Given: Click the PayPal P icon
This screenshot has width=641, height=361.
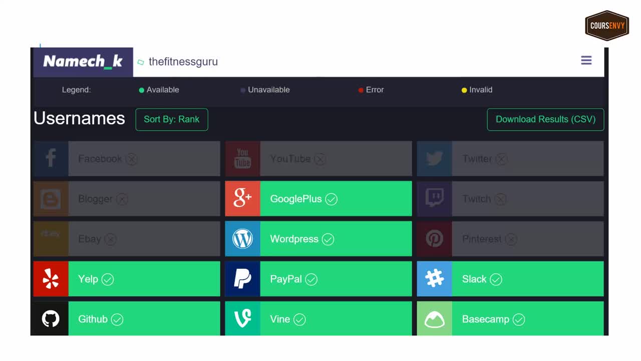Looking at the screenshot, I should click(x=242, y=279).
